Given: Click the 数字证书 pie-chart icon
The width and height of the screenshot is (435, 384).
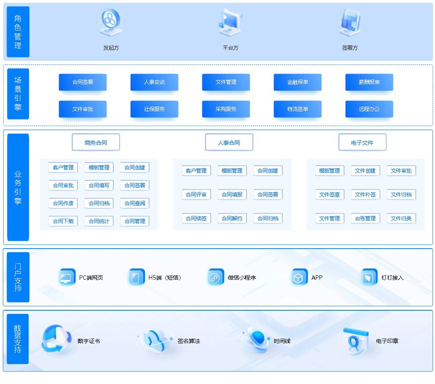Looking at the screenshot, I should (x=56, y=338).
